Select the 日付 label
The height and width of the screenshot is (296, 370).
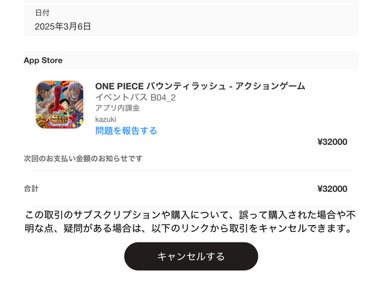tap(42, 12)
